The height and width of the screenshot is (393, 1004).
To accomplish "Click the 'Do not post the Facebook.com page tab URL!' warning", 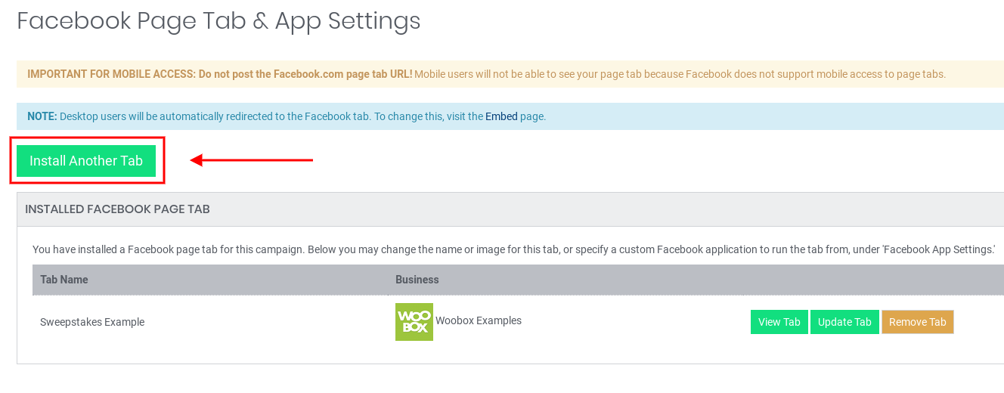I will [305, 74].
